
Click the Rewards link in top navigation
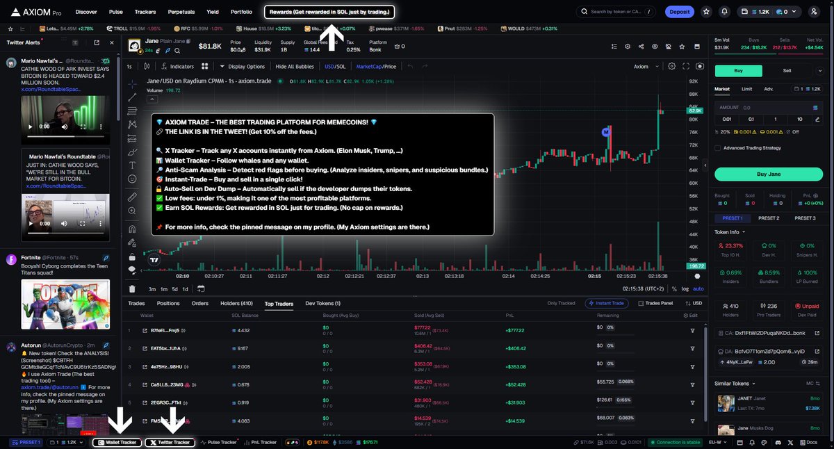tap(329, 12)
